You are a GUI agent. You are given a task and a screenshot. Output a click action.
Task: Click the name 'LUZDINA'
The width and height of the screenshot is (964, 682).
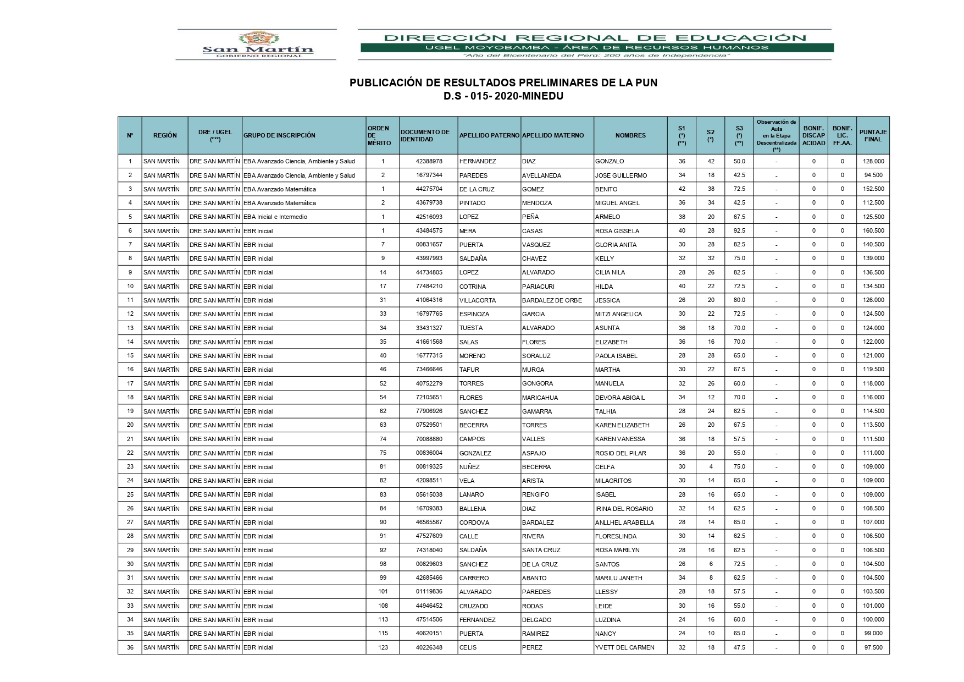click(x=608, y=620)
